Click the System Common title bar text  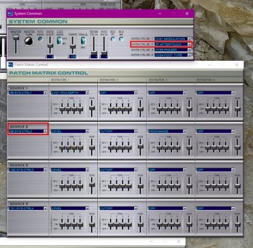pyautogui.click(x=28, y=13)
